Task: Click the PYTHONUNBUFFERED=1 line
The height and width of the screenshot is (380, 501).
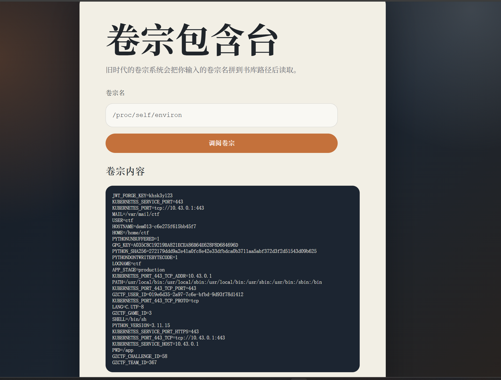Action: click(136, 239)
